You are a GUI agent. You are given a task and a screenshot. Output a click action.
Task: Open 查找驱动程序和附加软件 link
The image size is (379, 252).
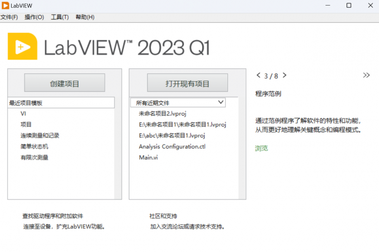coord(53,216)
